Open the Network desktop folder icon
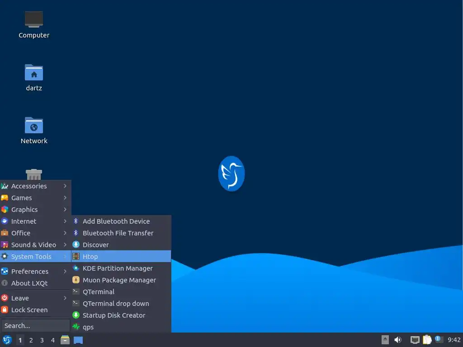Screen dimensions: 463x347 coord(33,131)
